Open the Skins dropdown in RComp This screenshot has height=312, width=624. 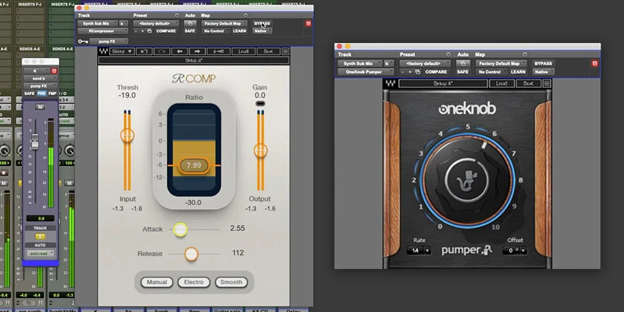coord(122,51)
